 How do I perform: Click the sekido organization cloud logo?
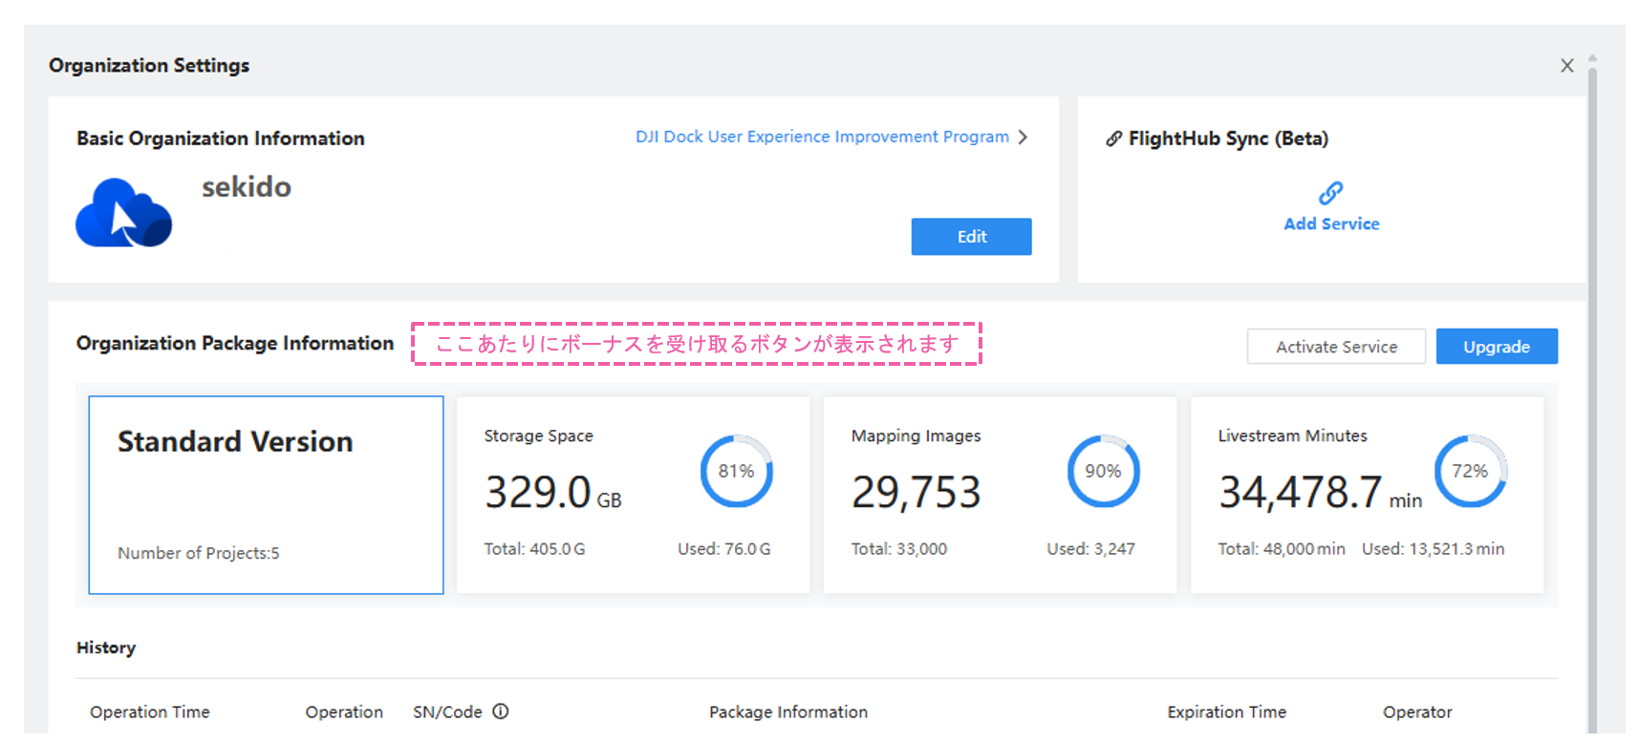pos(124,213)
